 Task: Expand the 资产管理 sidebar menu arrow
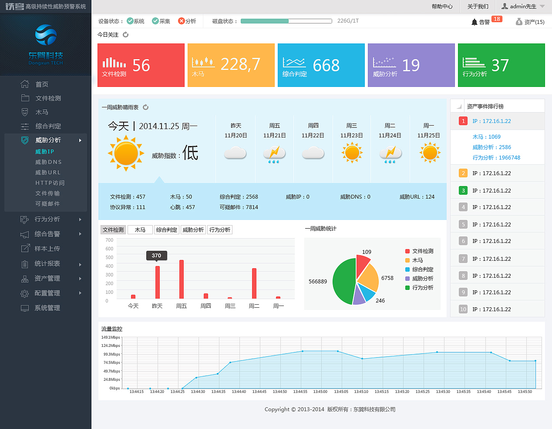80,279
